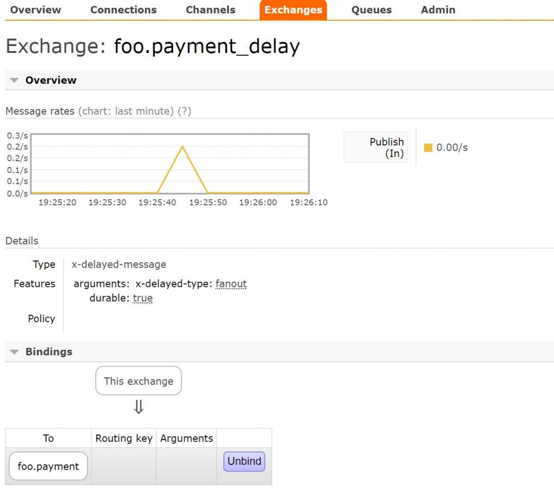Go to the Queues tab
Viewport: 554px width, 492px height.
point(371,9)
